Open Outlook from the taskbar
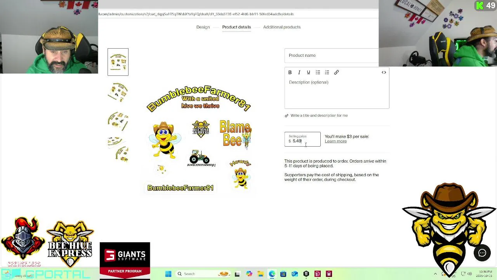The width and height of the screenshot is (497, 280). [295, 274]
